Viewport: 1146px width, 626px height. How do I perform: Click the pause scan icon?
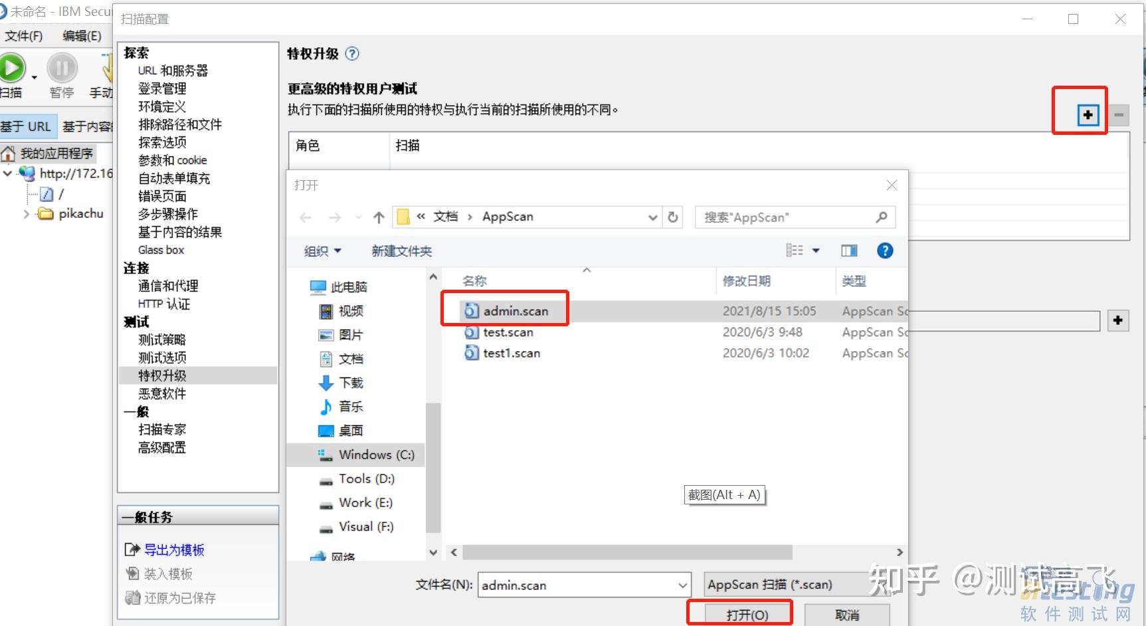(x=62, y=68)
